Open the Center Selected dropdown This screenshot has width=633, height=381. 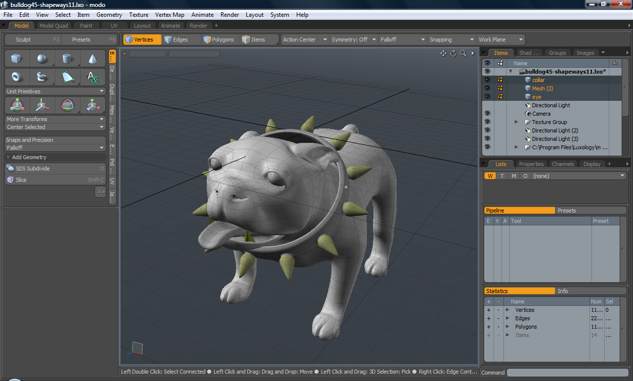pos(55,127)
